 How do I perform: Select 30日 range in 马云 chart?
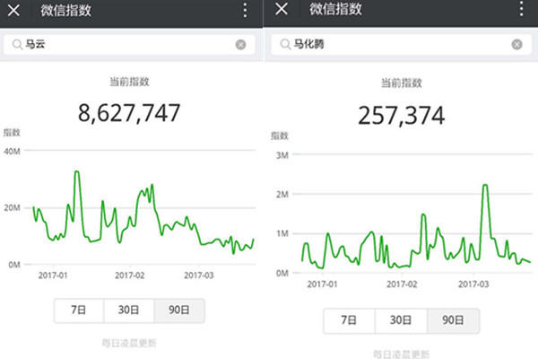coord(128,311)
